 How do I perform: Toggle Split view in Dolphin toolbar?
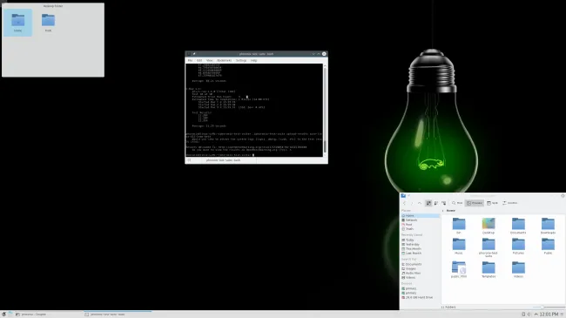pyautogui.click(x=492, y=203)
